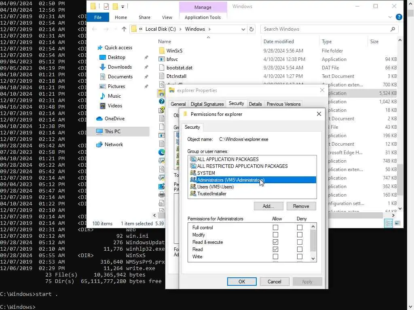Viewport: 414px width, 310px height.
Task: Open Videos folder in sidebar
Action: click(115, 106)
